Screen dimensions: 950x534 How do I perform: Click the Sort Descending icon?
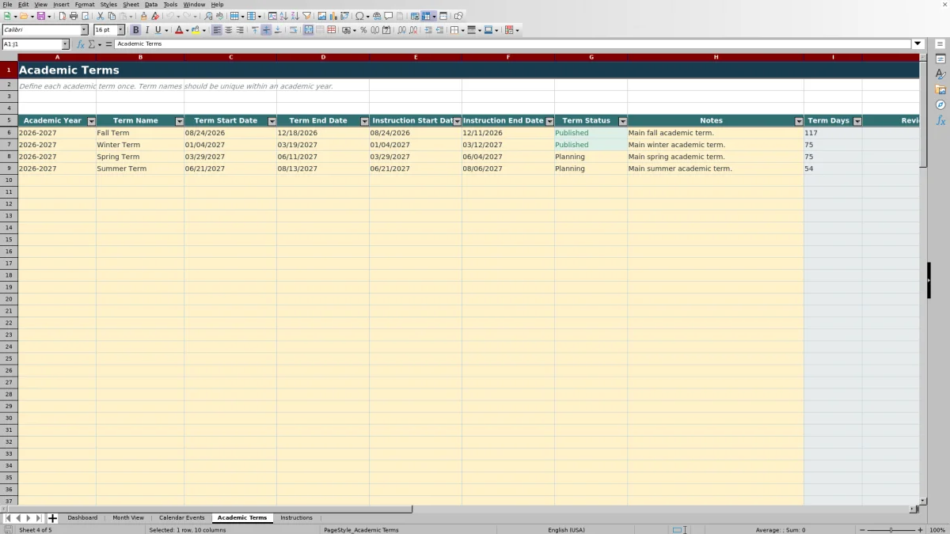click(294, 16)
